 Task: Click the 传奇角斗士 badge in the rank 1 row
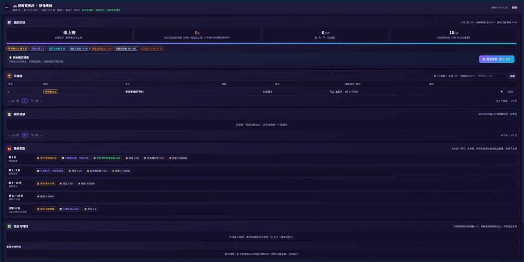tap(50, 92)
